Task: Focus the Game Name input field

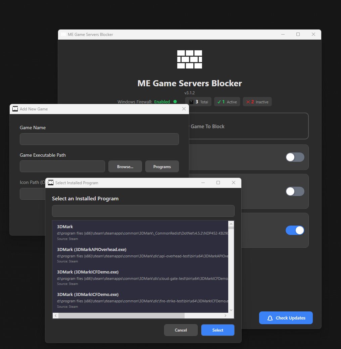Action: point(99,139)
